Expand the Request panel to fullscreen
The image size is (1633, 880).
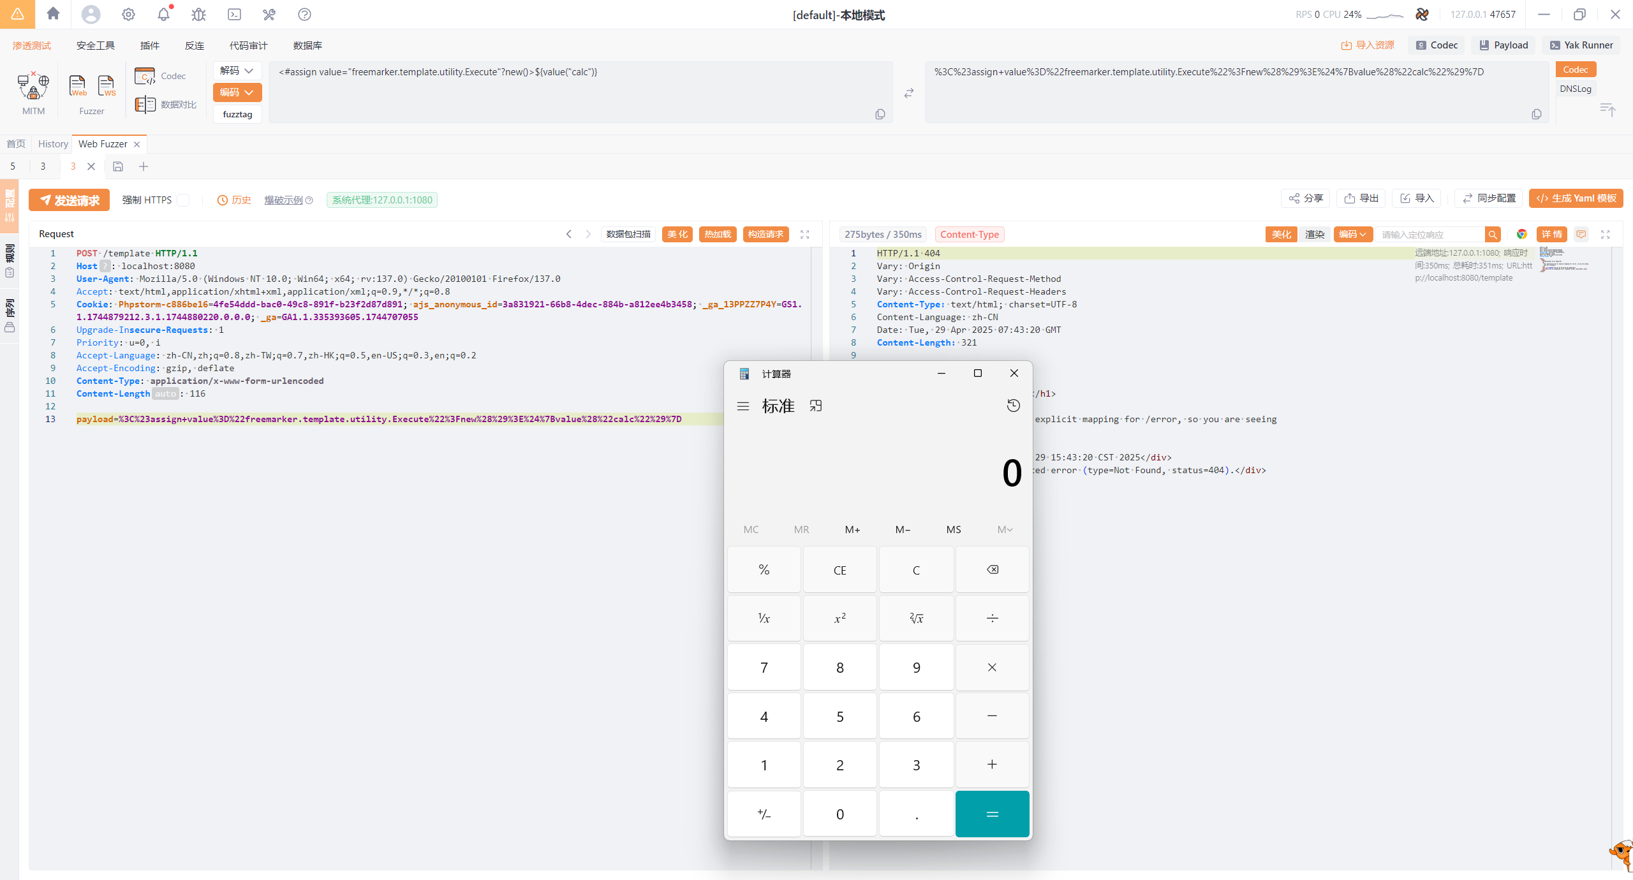point(805,235)
